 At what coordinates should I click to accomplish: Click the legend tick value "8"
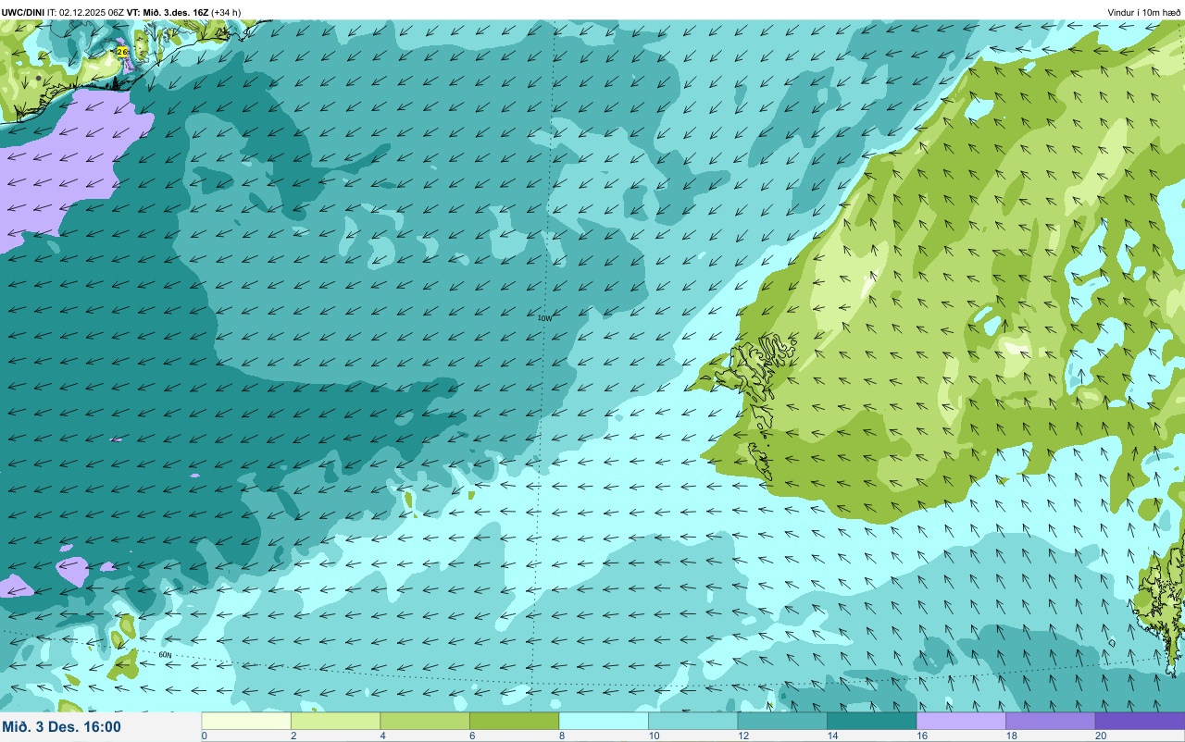tap(560, 736)
